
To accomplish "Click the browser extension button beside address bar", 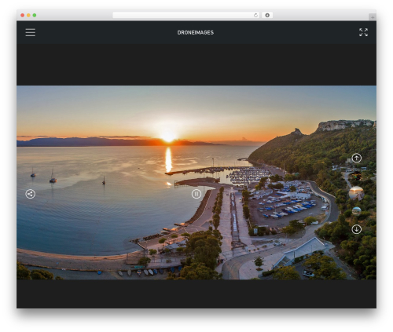I will 267,15.
